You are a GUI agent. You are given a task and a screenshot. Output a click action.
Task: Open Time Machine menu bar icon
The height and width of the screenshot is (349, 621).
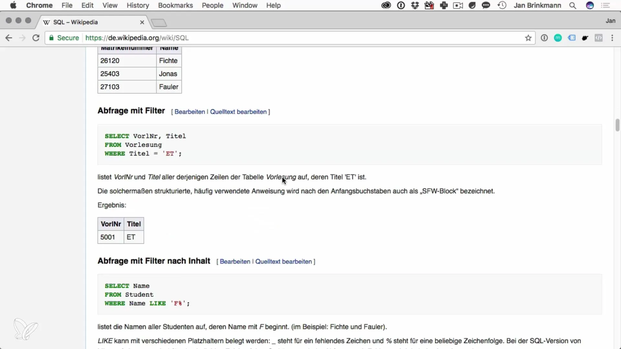502,5
